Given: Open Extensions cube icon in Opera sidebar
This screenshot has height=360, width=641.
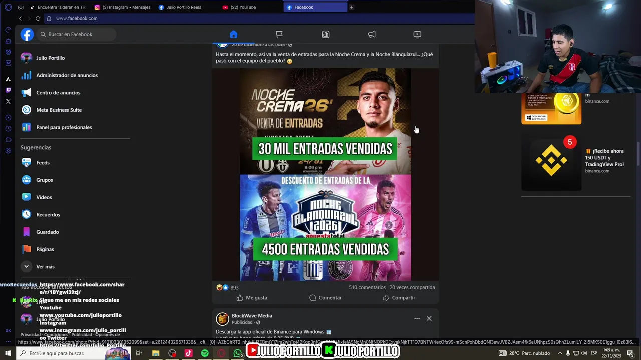Looking at the screenshot, I should tap(8, 140).
